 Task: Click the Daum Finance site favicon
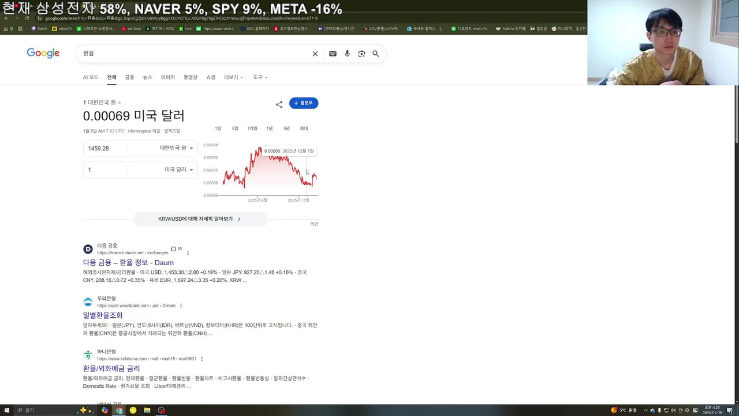pyautogui.click(x=88, y=249)
